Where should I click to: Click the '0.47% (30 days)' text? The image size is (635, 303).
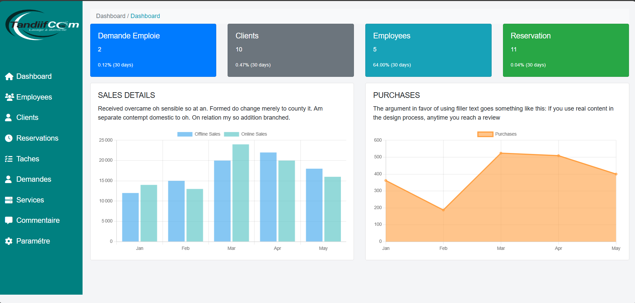coord(253,65)
